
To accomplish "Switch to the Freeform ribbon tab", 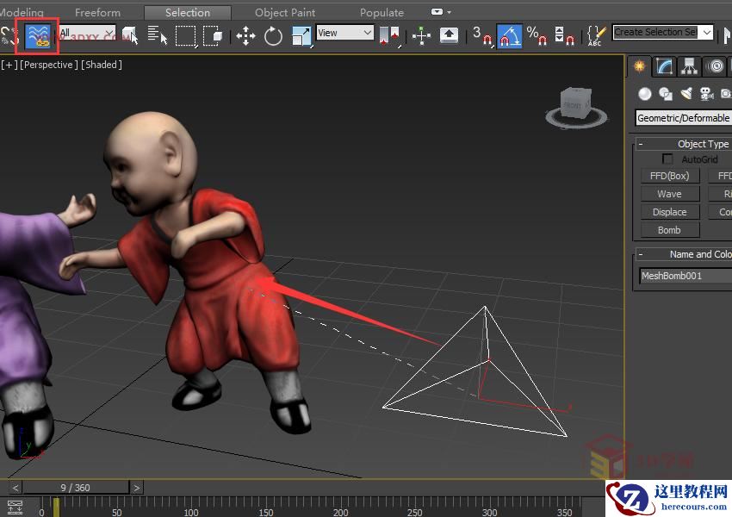I will pyautogui.click(x=97, y=13).
